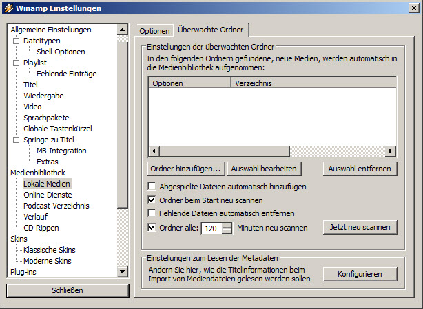Click Ordner hinzufügen... button
The width and height of the screenshot is (423, 309).
tap(186, 169)
